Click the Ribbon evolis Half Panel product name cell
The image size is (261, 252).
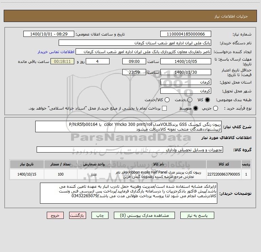click(159, 175)
